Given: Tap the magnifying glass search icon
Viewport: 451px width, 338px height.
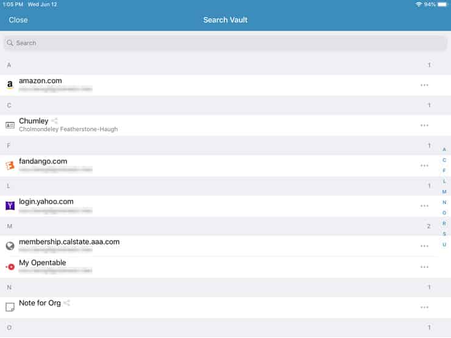Looking at the screenshot, I should click(x=10, y=43).
